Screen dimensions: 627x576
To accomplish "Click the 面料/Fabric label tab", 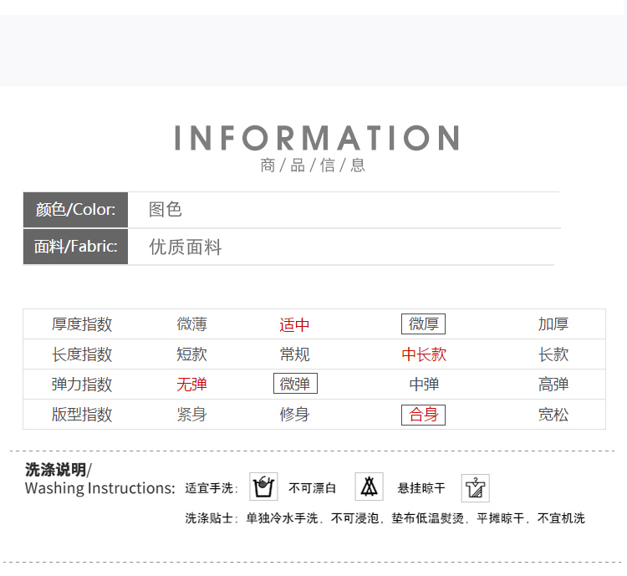I will click(x=75, y=247).
